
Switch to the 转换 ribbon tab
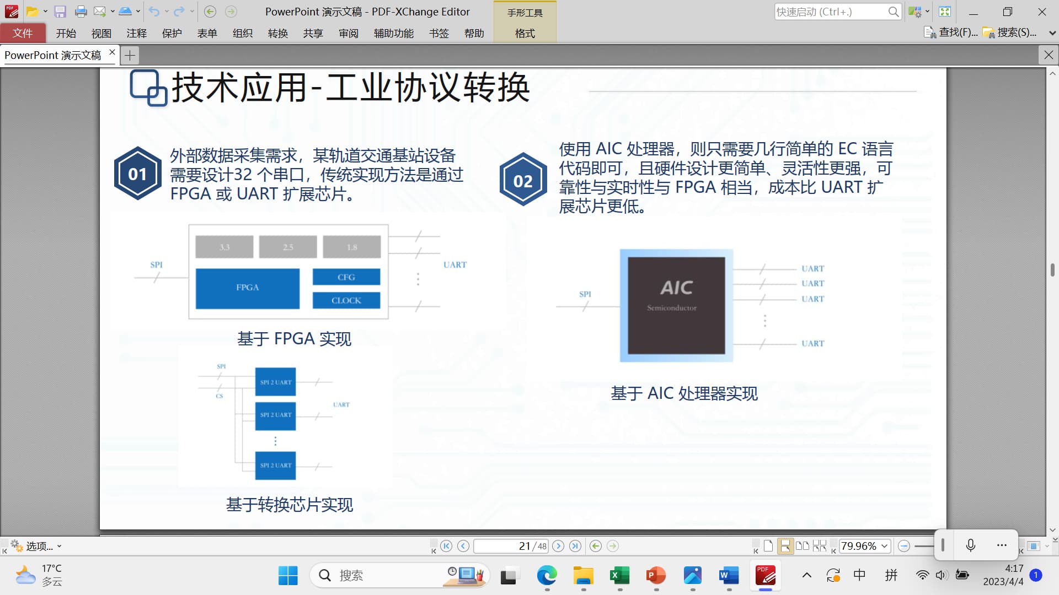(277, 33)
